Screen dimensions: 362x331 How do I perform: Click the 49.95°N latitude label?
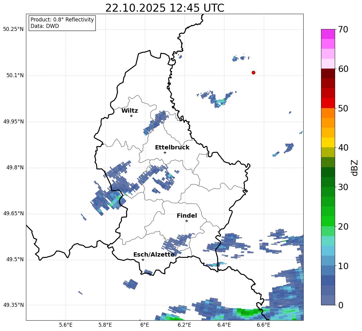tap(13, 122)
